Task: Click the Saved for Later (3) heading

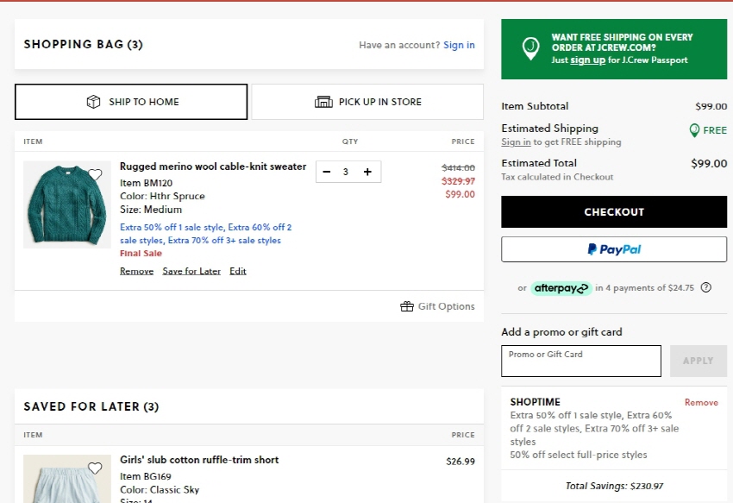Action: [91, 406]
